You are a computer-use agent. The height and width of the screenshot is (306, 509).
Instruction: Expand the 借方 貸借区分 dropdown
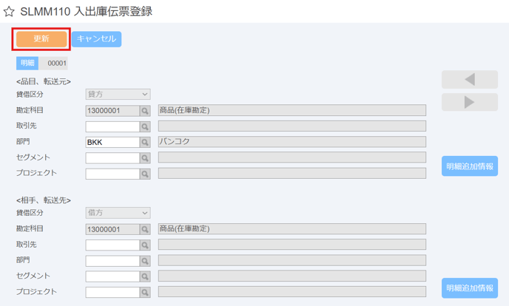[x=118, y=213]
